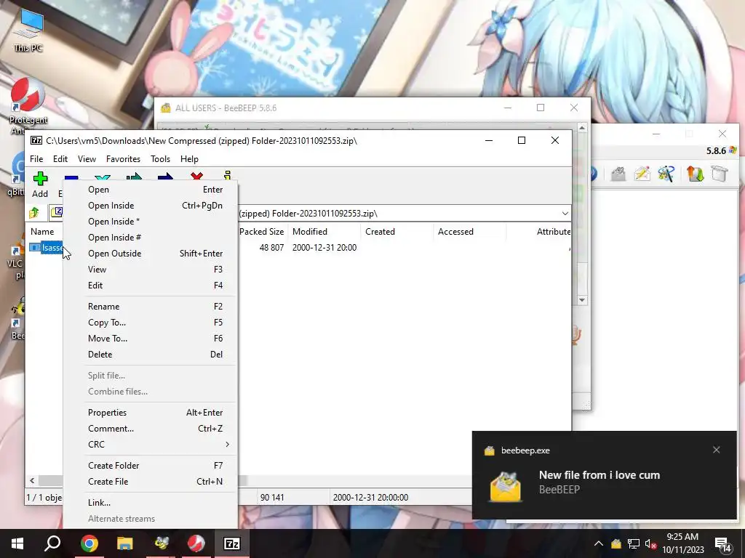Open This PC desktop icon
This screenshot has width=745, height=558.
pos(28,31)
